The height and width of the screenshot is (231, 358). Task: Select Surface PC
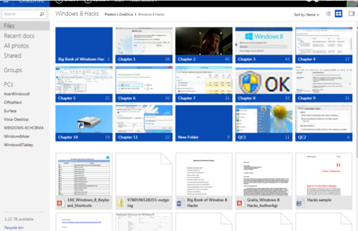[x=10, y=111]
